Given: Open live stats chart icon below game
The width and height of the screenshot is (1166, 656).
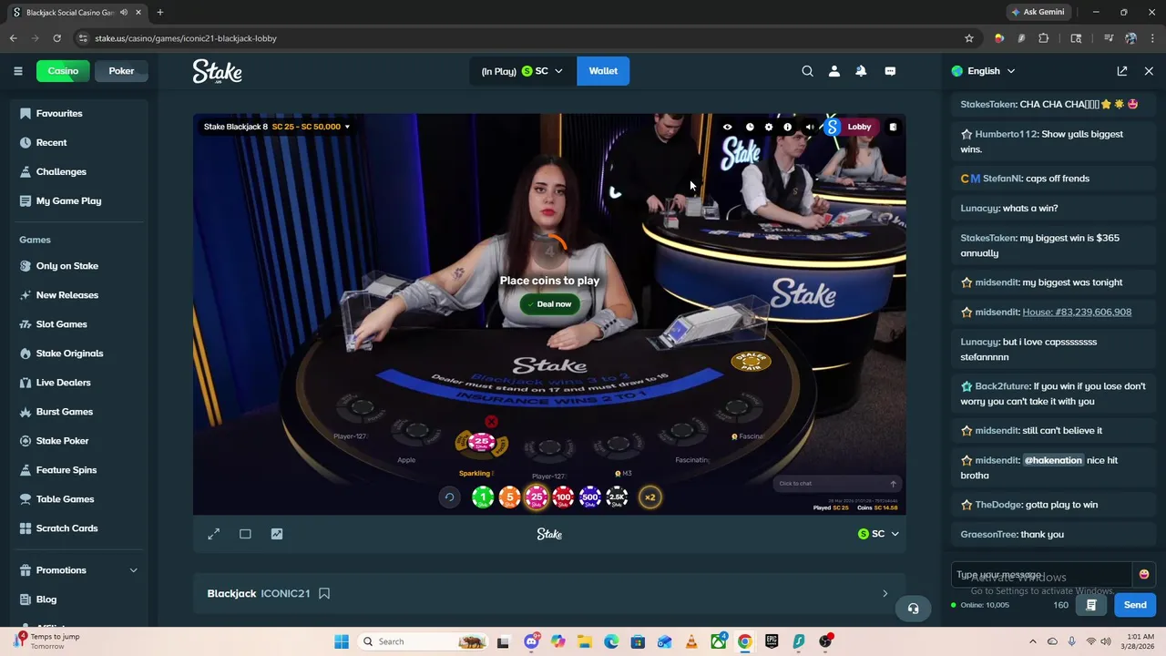Looking at the screenshot, I should (277, 534).
